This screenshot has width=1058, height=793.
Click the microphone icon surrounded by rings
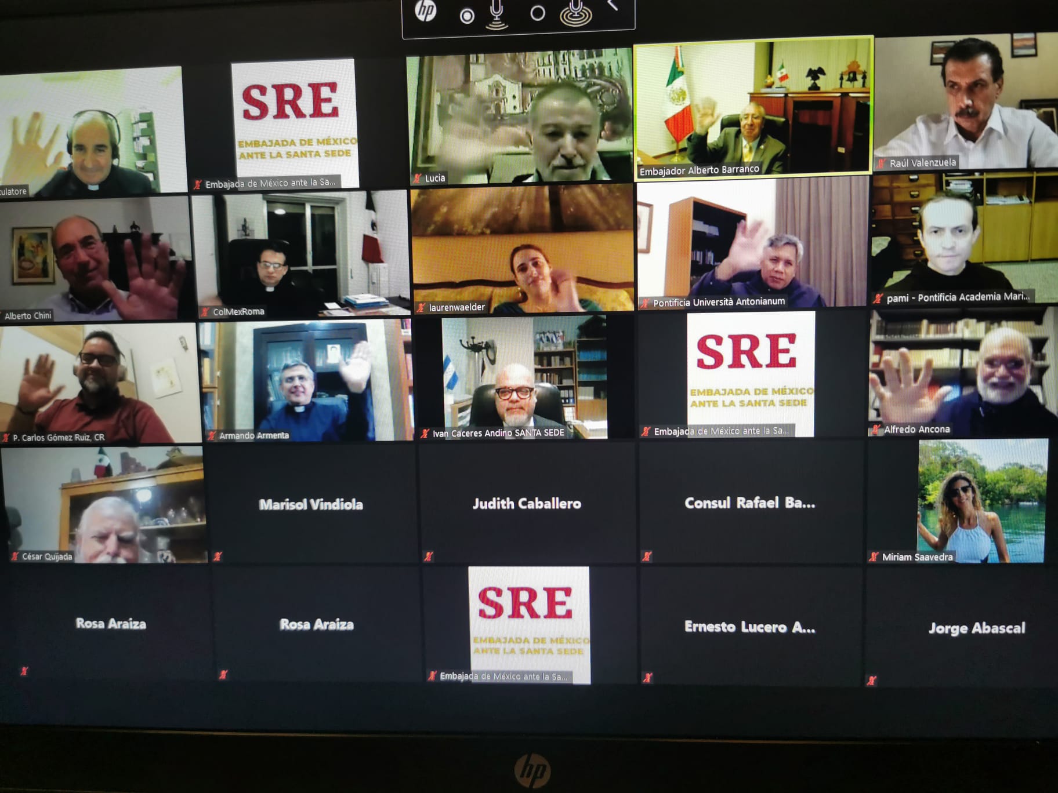(x=575, y=13)
